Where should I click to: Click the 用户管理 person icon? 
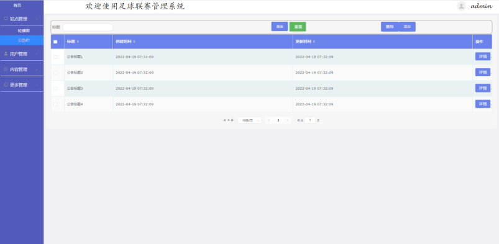6,54
